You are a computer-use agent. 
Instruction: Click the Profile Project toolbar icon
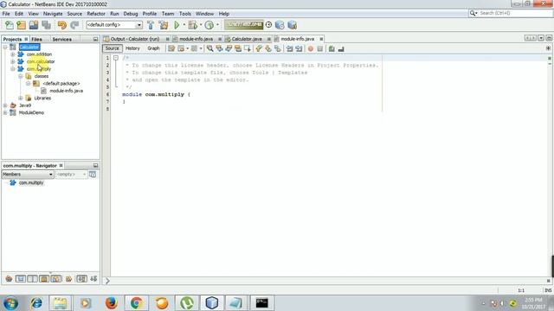tap(209, 25)
